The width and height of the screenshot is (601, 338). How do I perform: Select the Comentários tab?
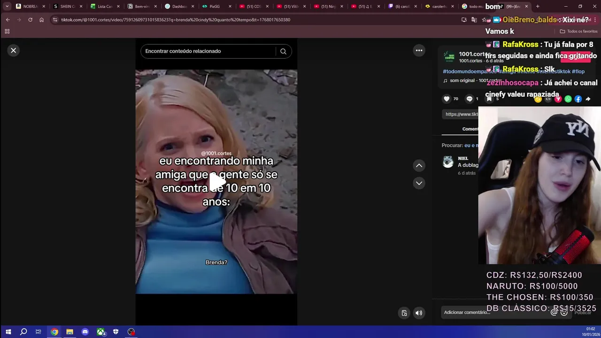click(470, 129)
